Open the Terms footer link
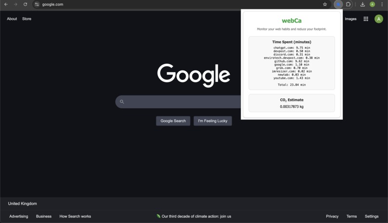Image resolution: width=388 pixels, height=223 pixels. [351, 216]
